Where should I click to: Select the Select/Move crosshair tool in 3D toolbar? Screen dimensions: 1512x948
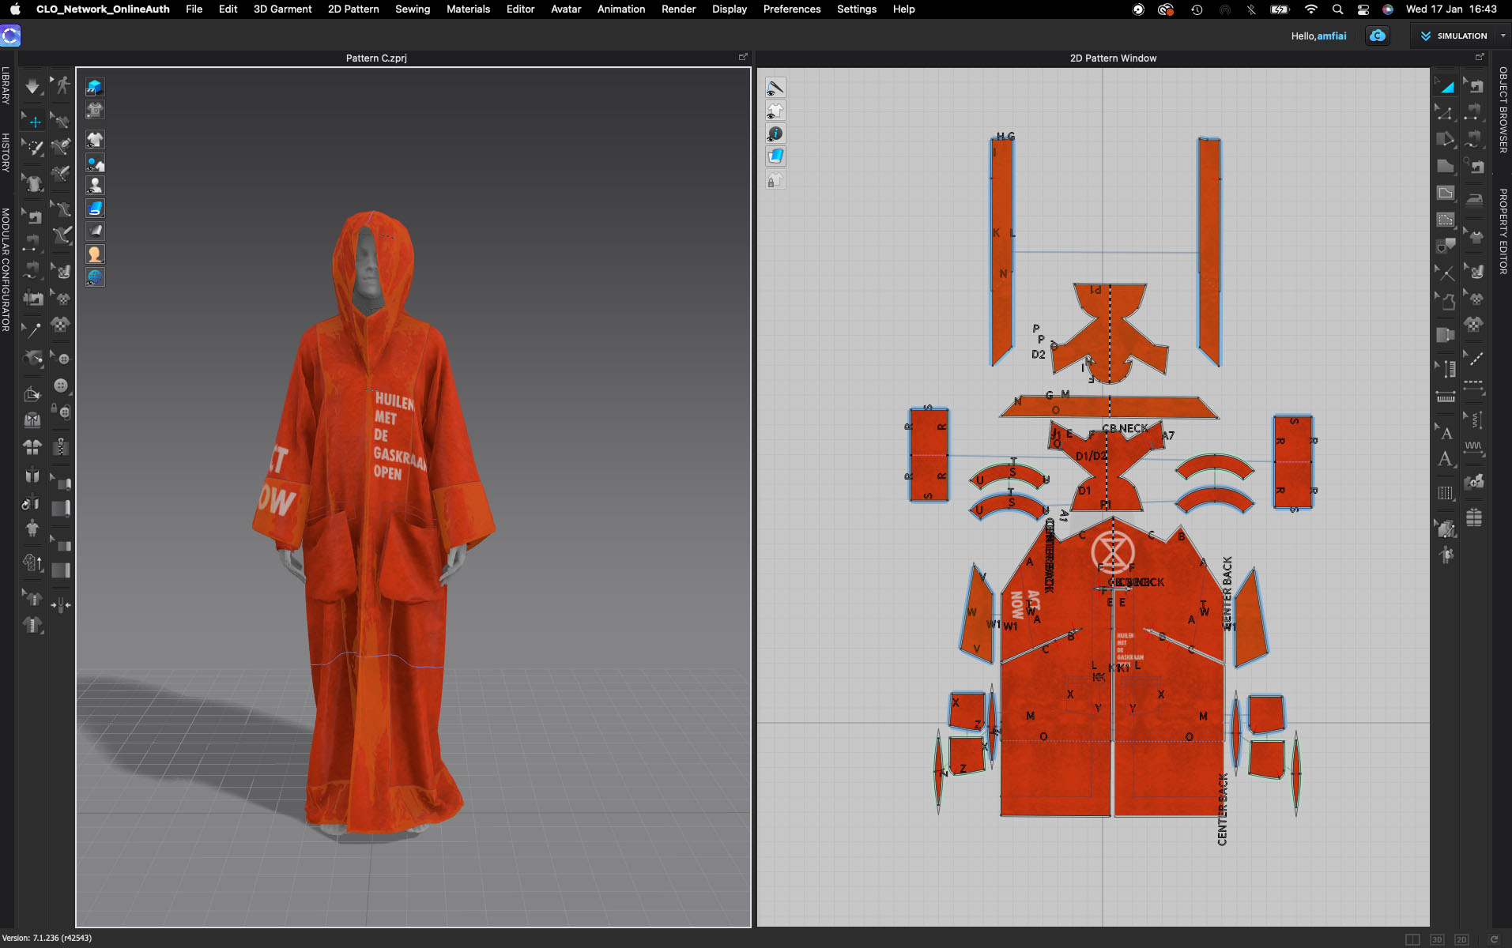(x=35, y=121)
